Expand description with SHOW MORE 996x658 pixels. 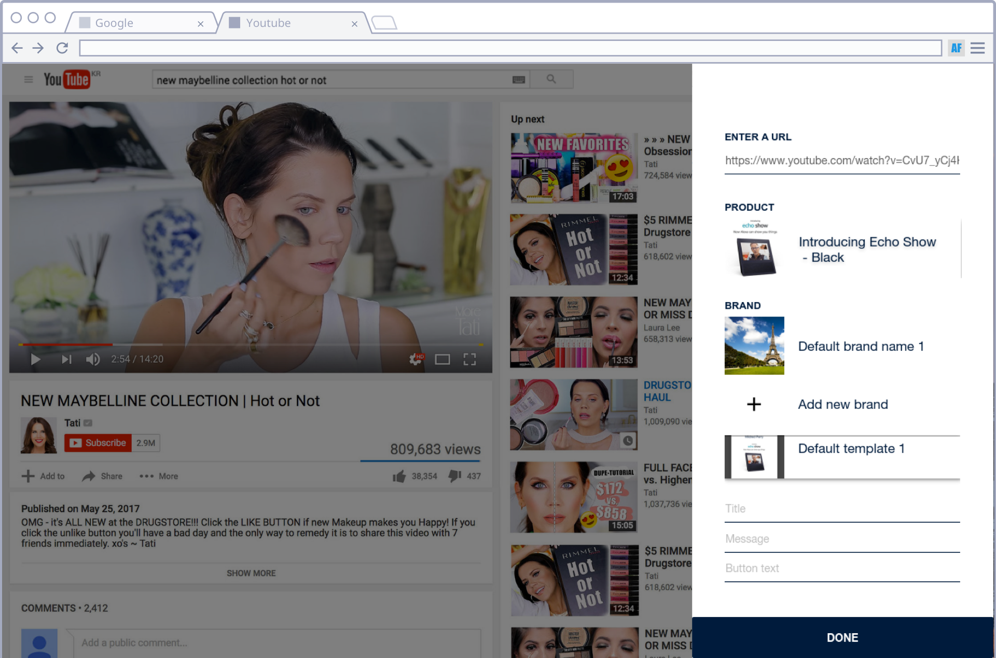pyautogui.click(x=251, y=573)
